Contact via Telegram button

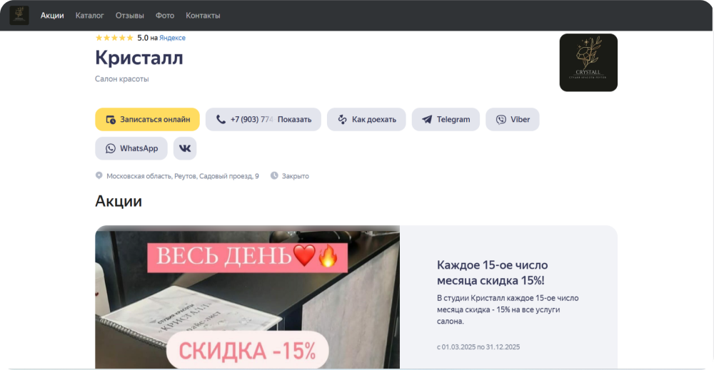pos(446,119)
